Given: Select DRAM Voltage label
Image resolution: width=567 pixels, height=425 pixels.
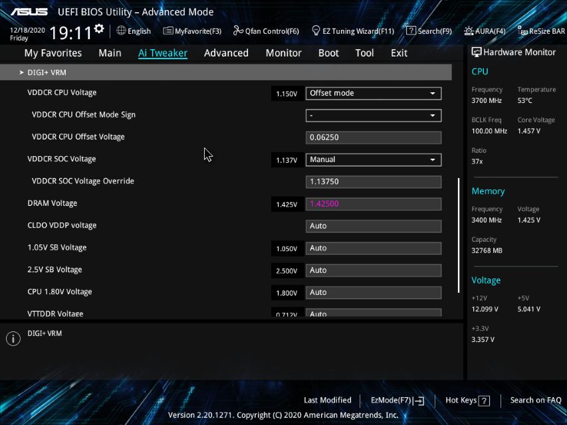Looking at the screenshot, I should click(52, 203).
